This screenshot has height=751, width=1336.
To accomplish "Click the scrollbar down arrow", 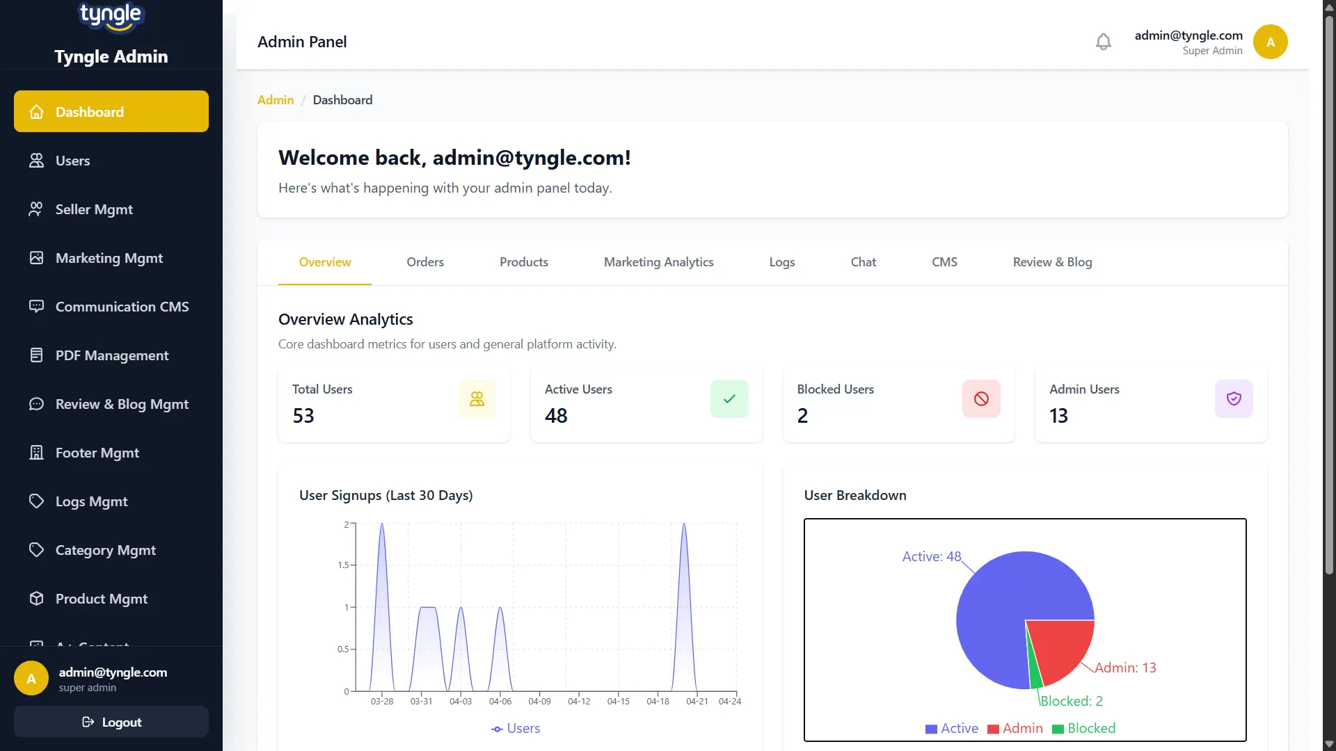I will coord(1329,744).
